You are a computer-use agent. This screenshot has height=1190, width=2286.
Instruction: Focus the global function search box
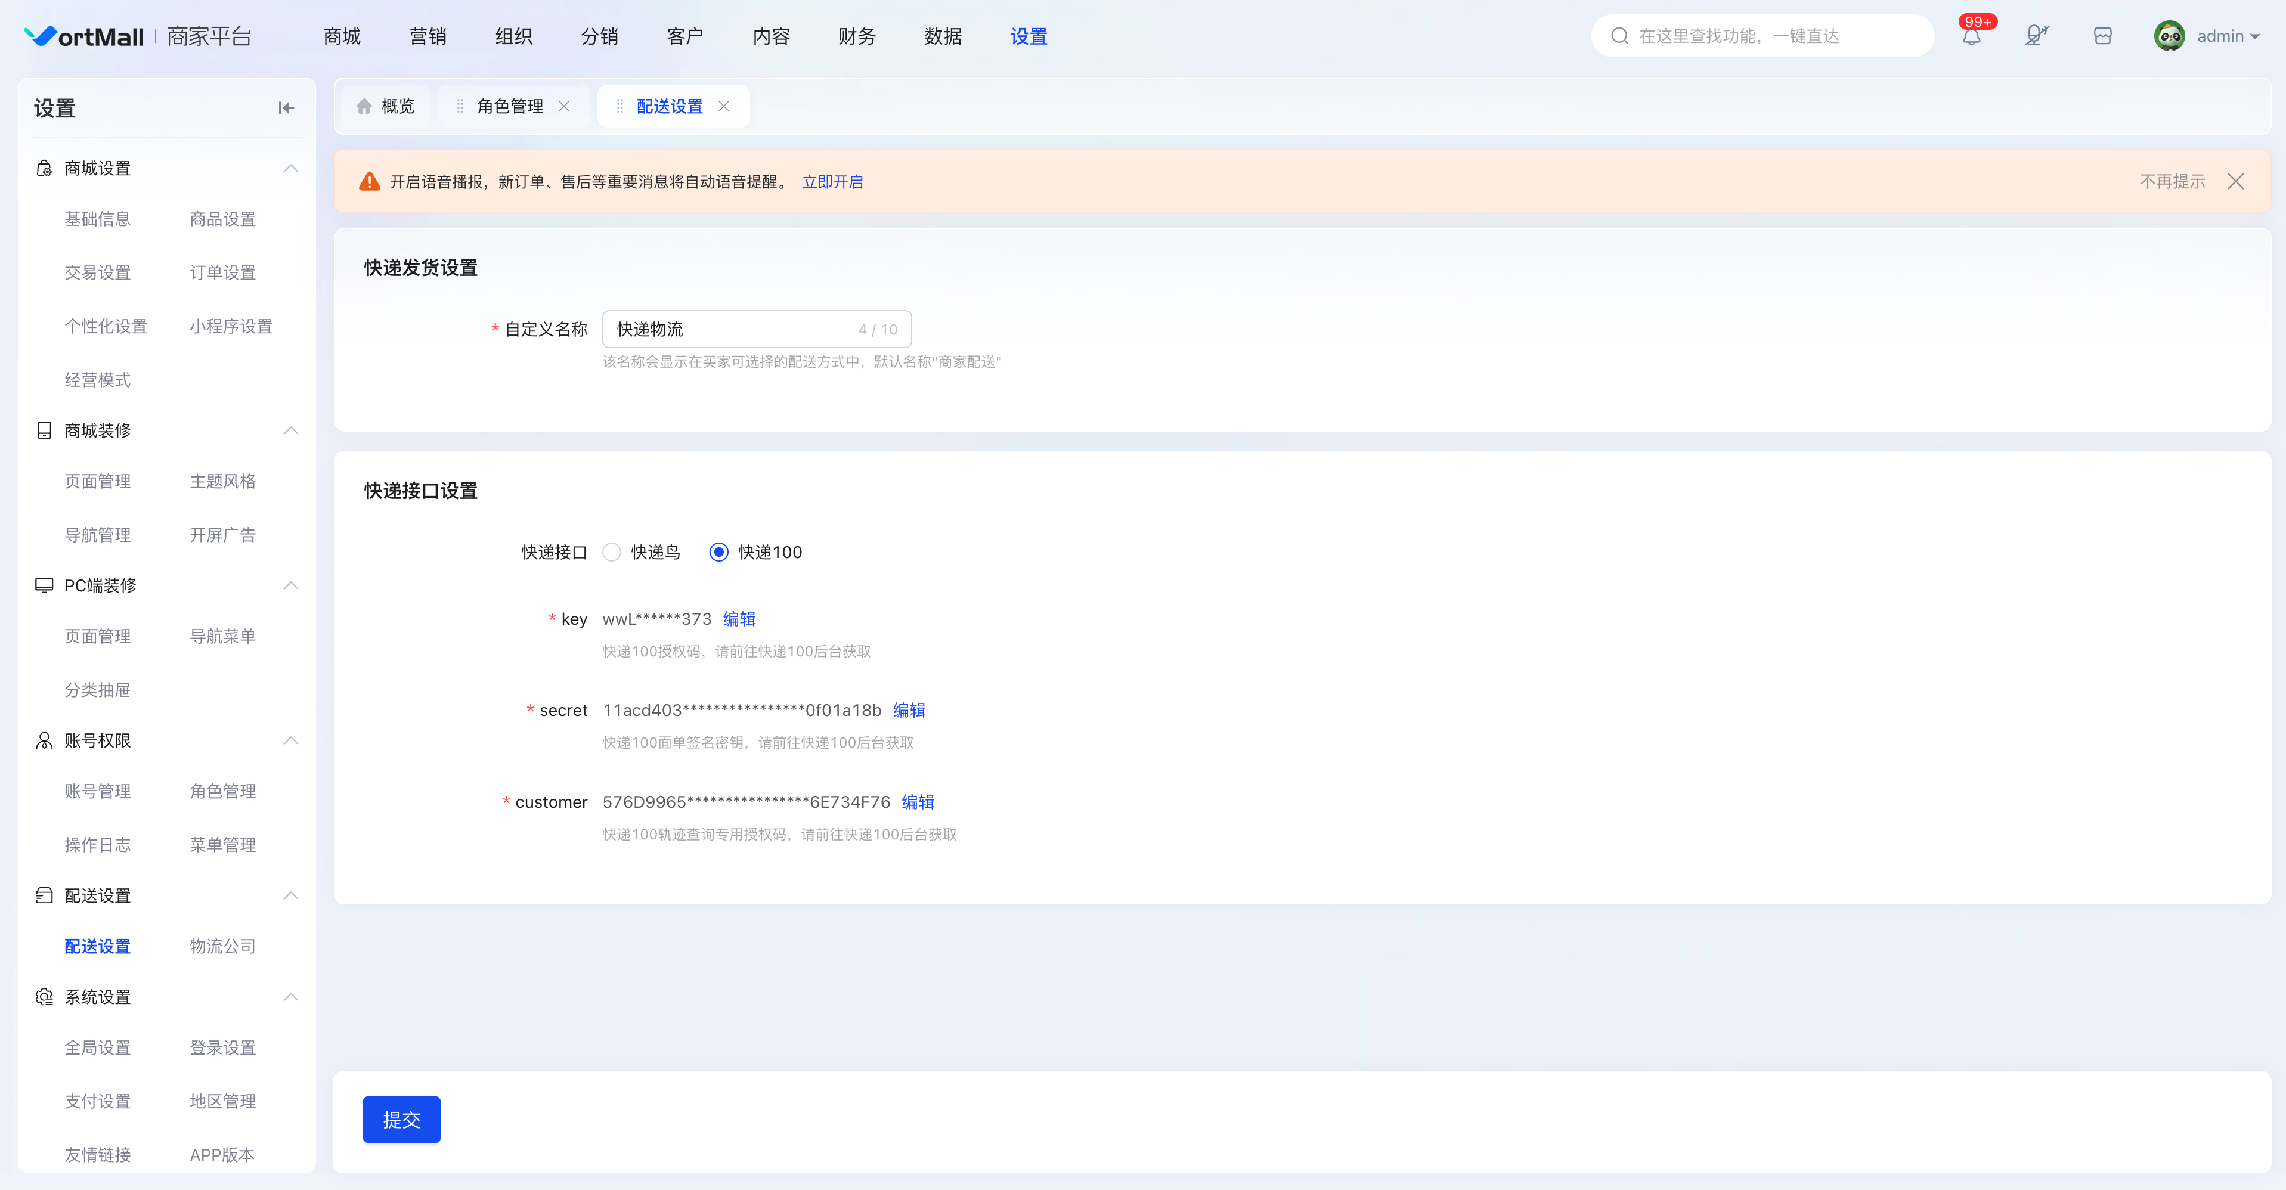click(1761, 36)
